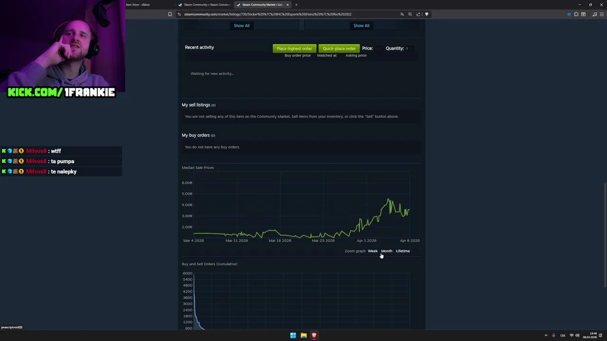
Task: Click the music note media control icon
Action: pos(595,14)
